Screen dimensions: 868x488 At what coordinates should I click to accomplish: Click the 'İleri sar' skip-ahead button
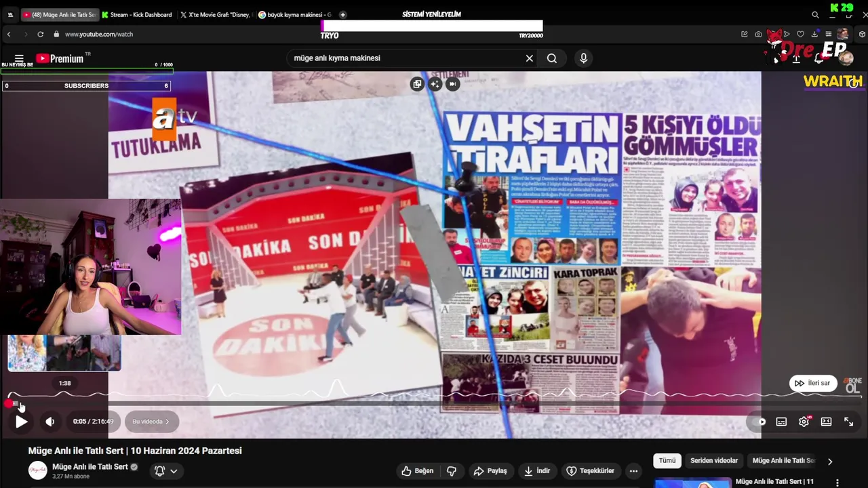click(812, 383)
